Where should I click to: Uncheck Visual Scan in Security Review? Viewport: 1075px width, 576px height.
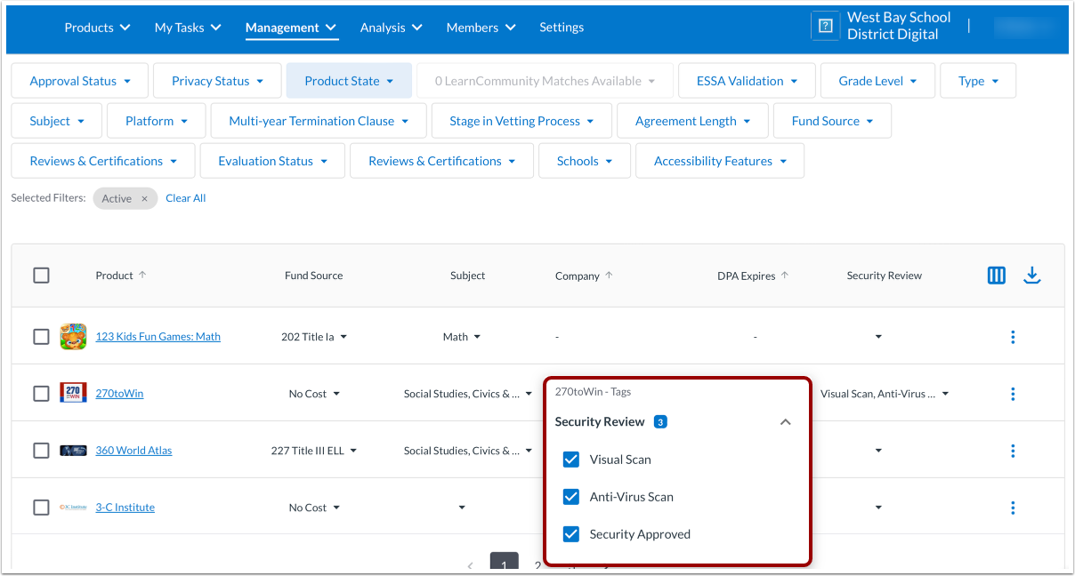click(x=570, y=460)
